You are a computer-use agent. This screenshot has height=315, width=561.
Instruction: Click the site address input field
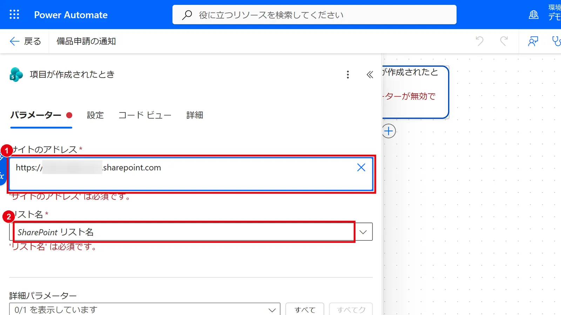(x=191, y=174)
